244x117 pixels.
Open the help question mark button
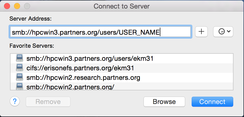point(15,101)
